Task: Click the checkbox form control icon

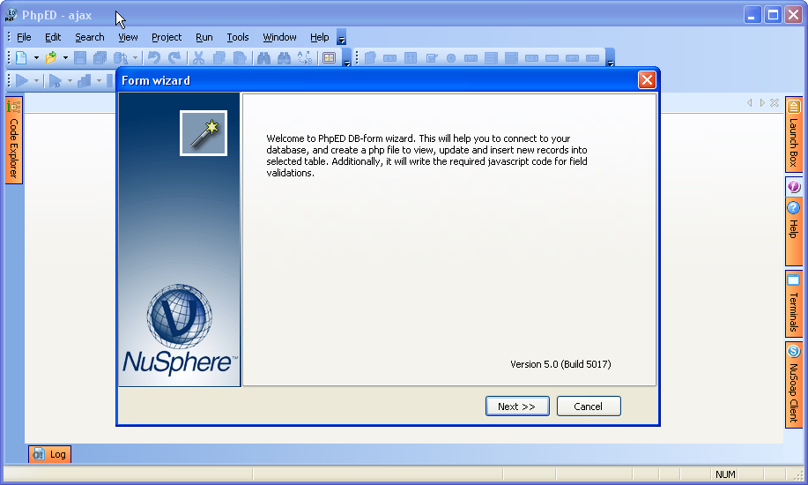Action: (431, 58)
